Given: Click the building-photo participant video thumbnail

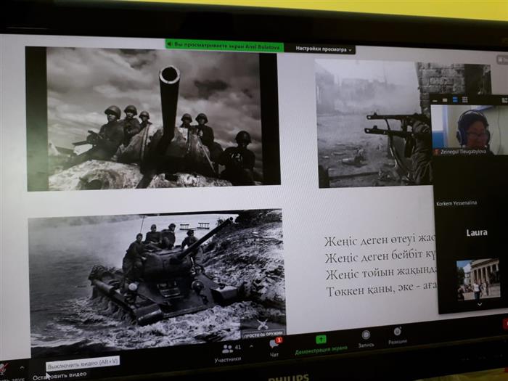Looking at the screenshot, I should (478, 279).
